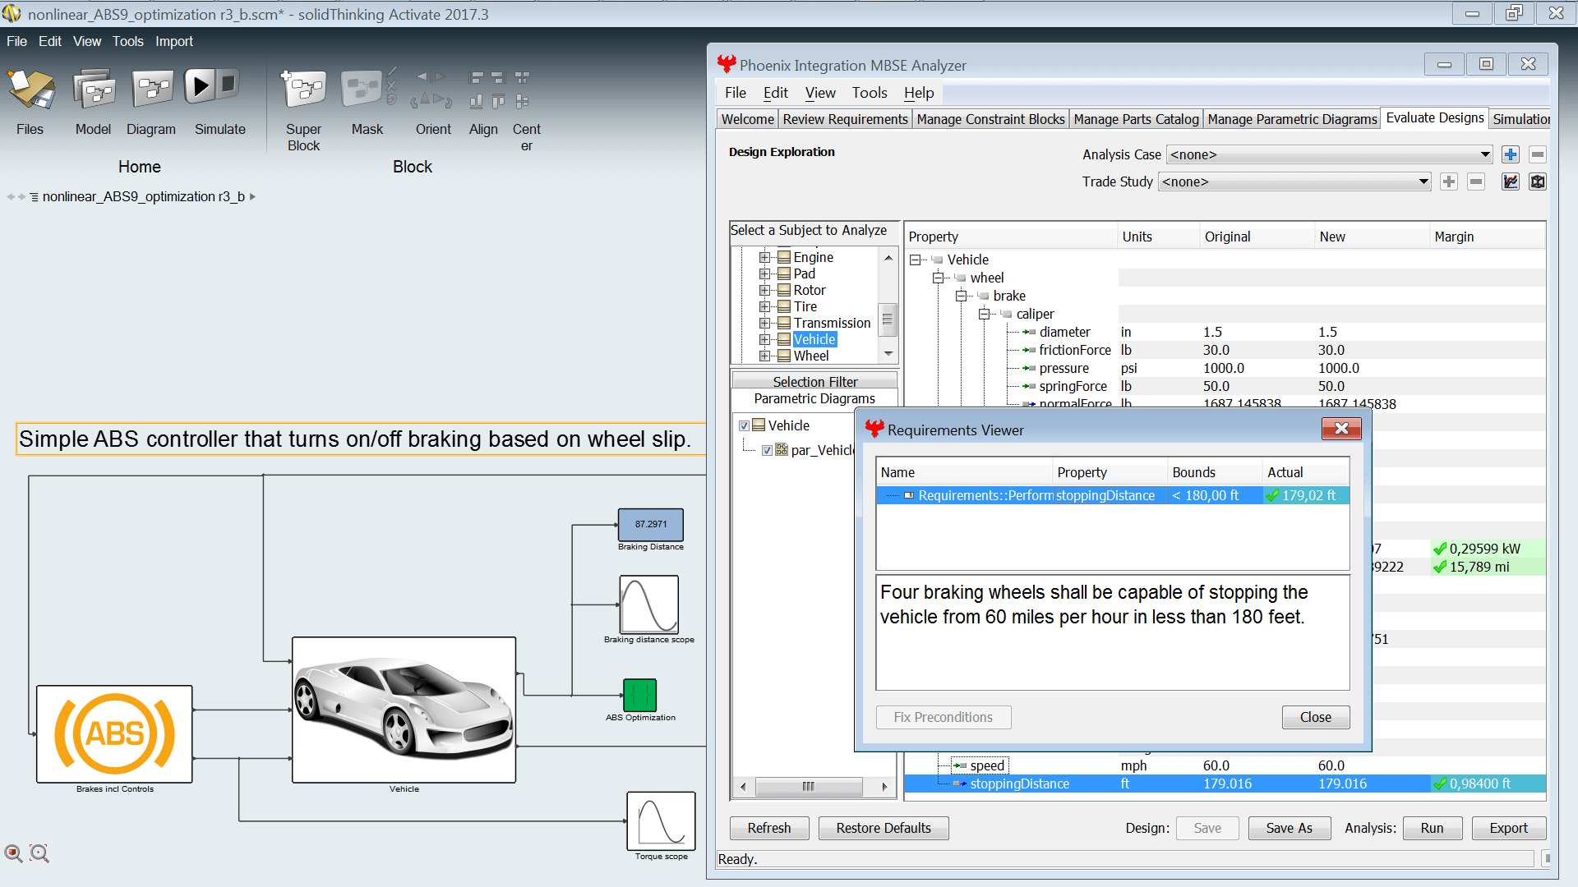Click the Align icons group

point(487,89)
